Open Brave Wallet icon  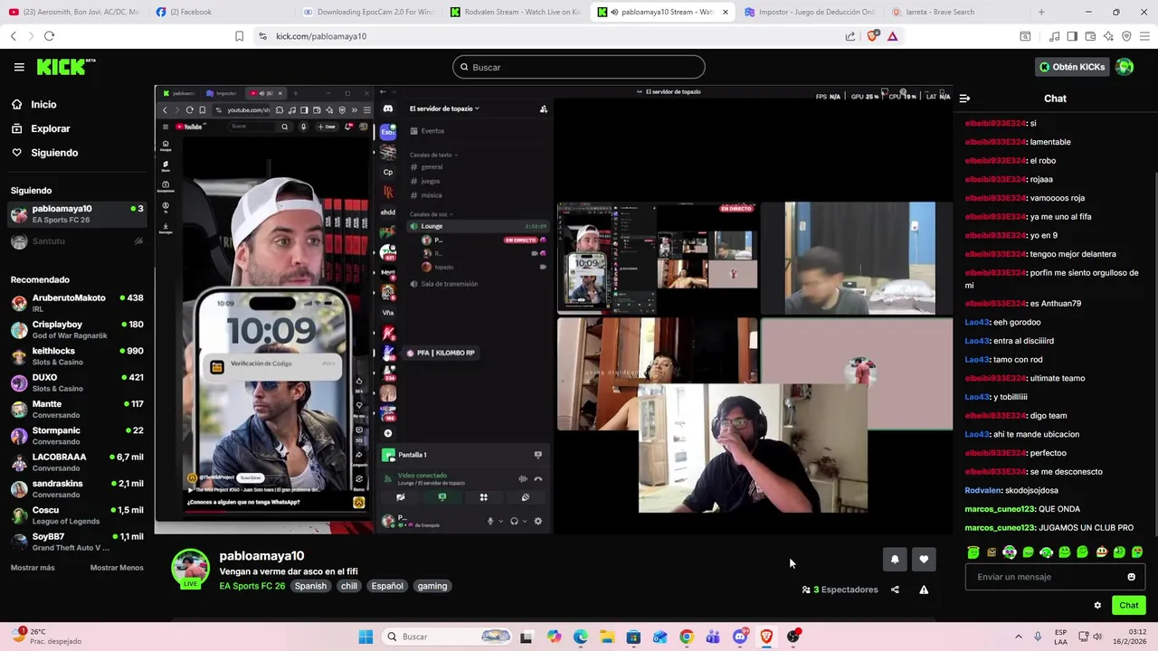tap(1090, 36)
